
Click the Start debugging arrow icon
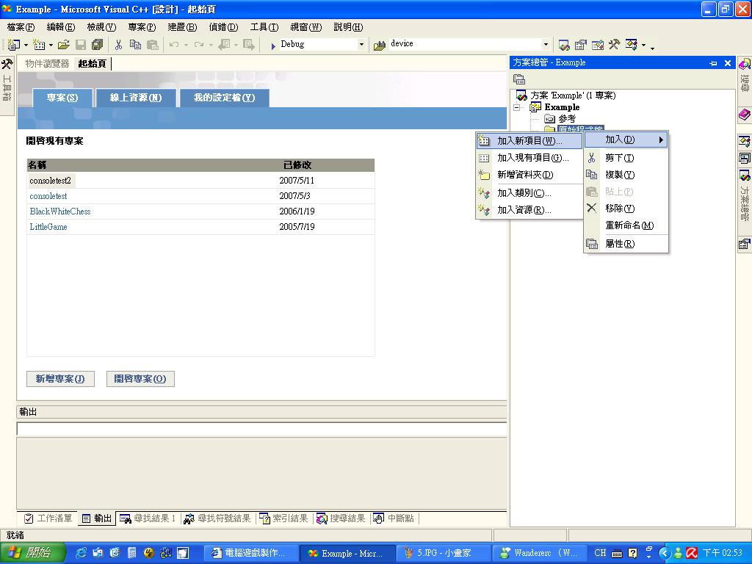[273, 46]
